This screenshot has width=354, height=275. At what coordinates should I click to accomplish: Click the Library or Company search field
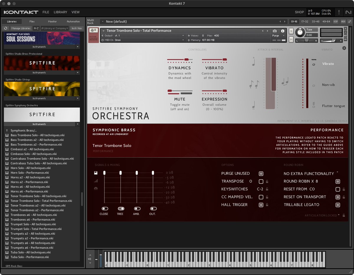pos(55,28)
